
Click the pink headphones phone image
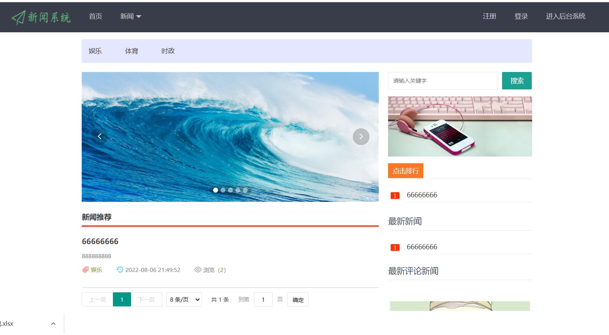point(460,127)
